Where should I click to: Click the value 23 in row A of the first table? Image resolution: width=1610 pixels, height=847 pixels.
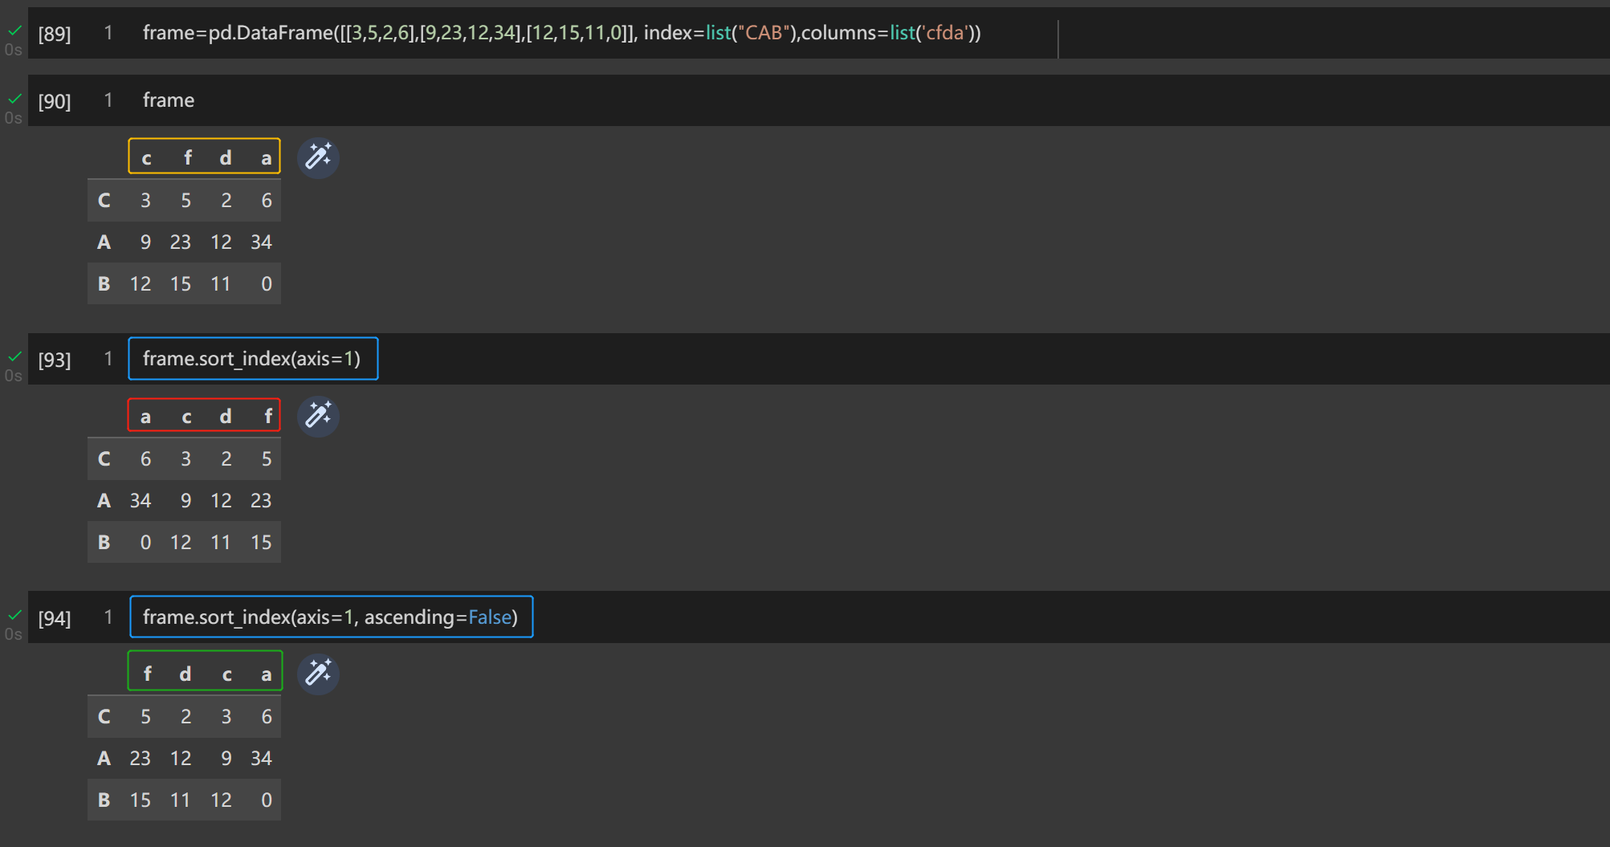(181, 242)
